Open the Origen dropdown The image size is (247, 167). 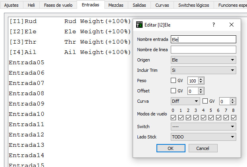(x=203, y=60)
